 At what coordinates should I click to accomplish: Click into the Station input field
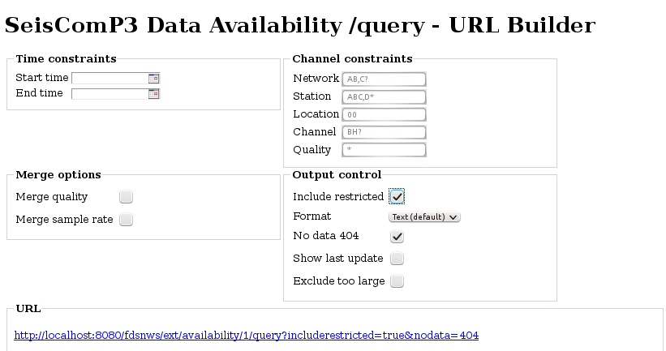pyautogui.click(x=384, y=96)
